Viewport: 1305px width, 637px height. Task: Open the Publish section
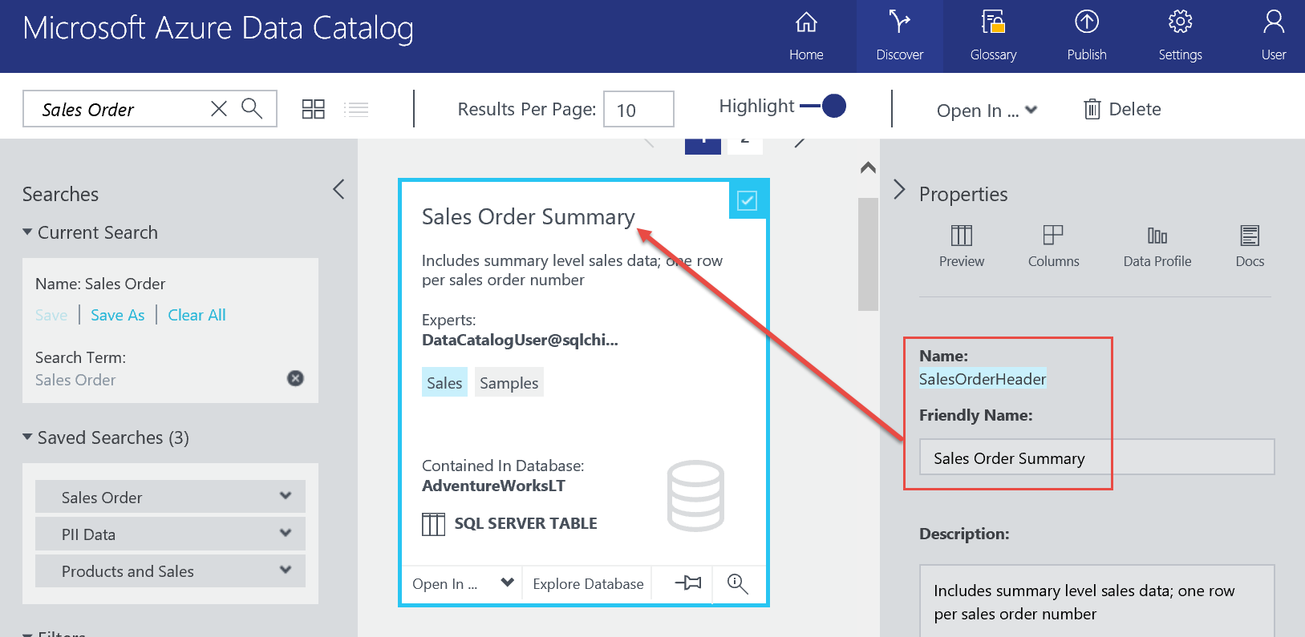(x=1087, y=36)
